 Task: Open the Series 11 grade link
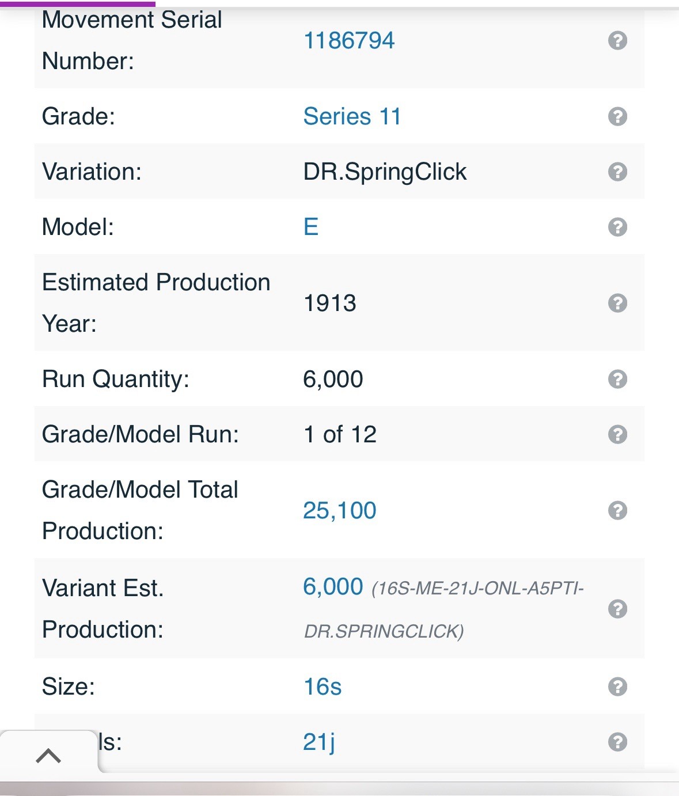pyautogui.click(x=351, y=116)
